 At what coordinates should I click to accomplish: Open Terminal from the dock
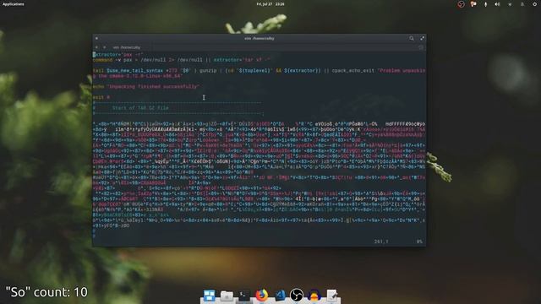[244, 296]
